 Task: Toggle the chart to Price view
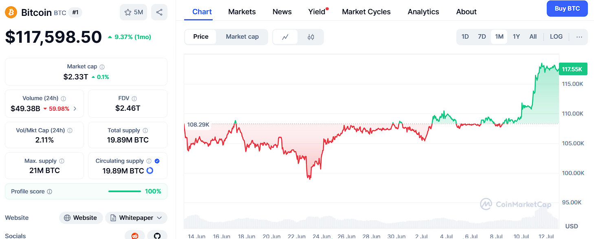tap(201, 37)
